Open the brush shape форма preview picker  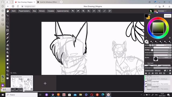pos(156,59)
